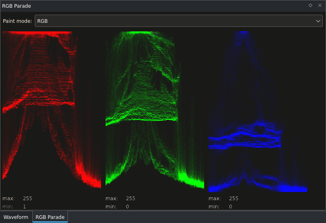Select the RGB Parade tab
This screenshot has height=223, width=326.
click(x=50, y=217)
